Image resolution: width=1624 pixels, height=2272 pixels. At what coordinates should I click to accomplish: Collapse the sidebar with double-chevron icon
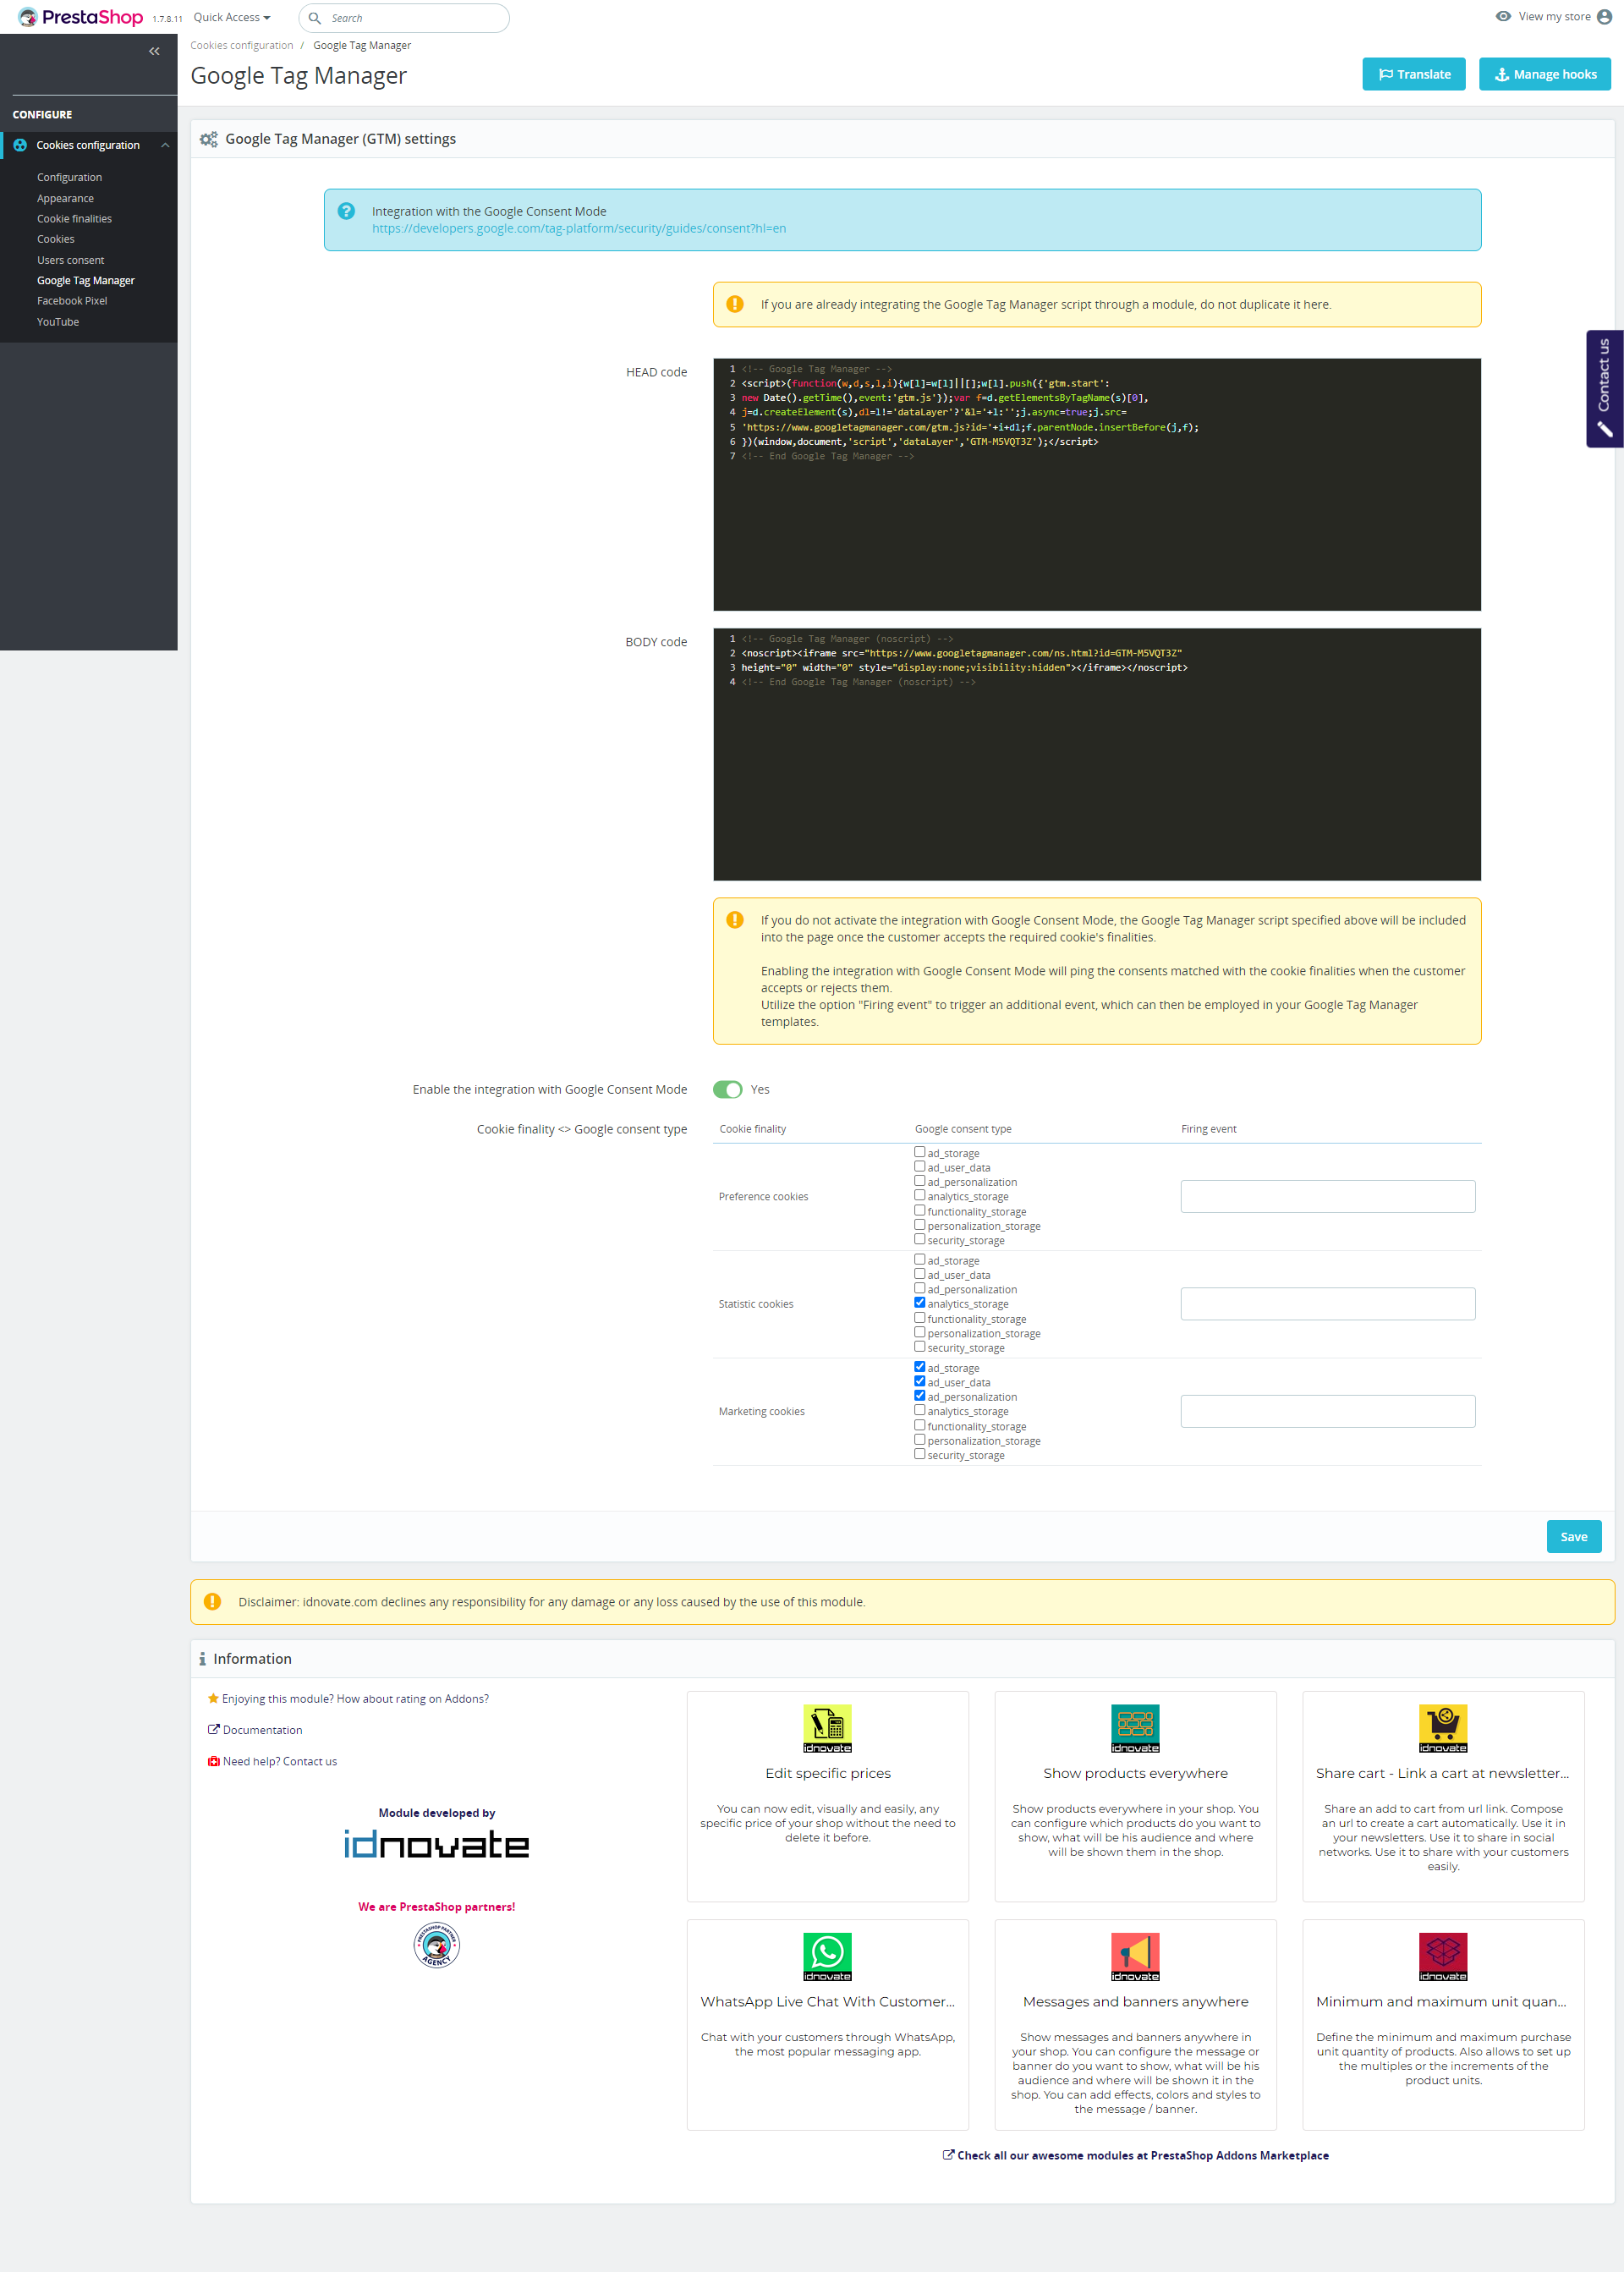click(x=154, y=51)
